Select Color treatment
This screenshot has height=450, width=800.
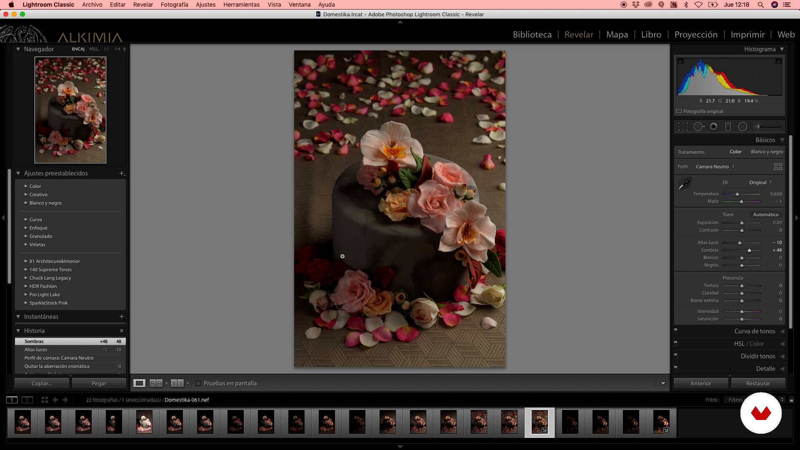click(735, 152)
